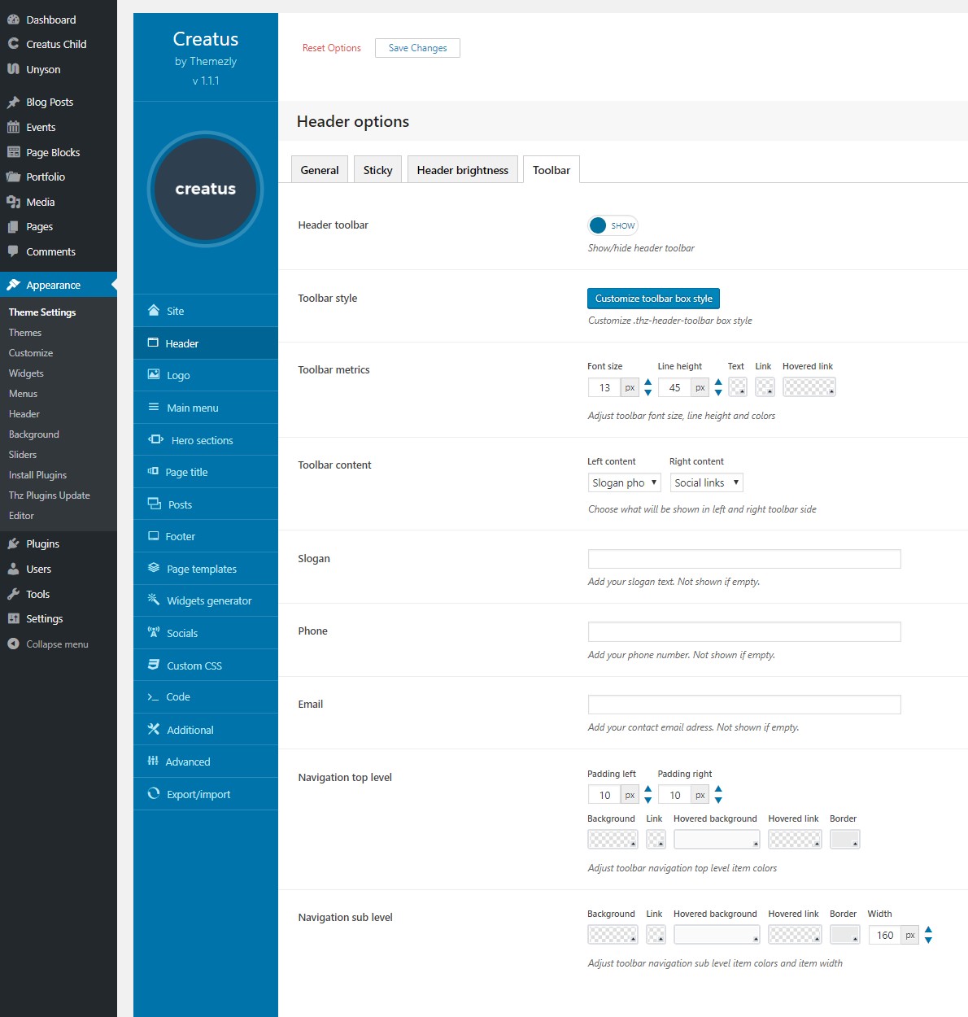Click the Page templates layers icon

coord(154,569)
